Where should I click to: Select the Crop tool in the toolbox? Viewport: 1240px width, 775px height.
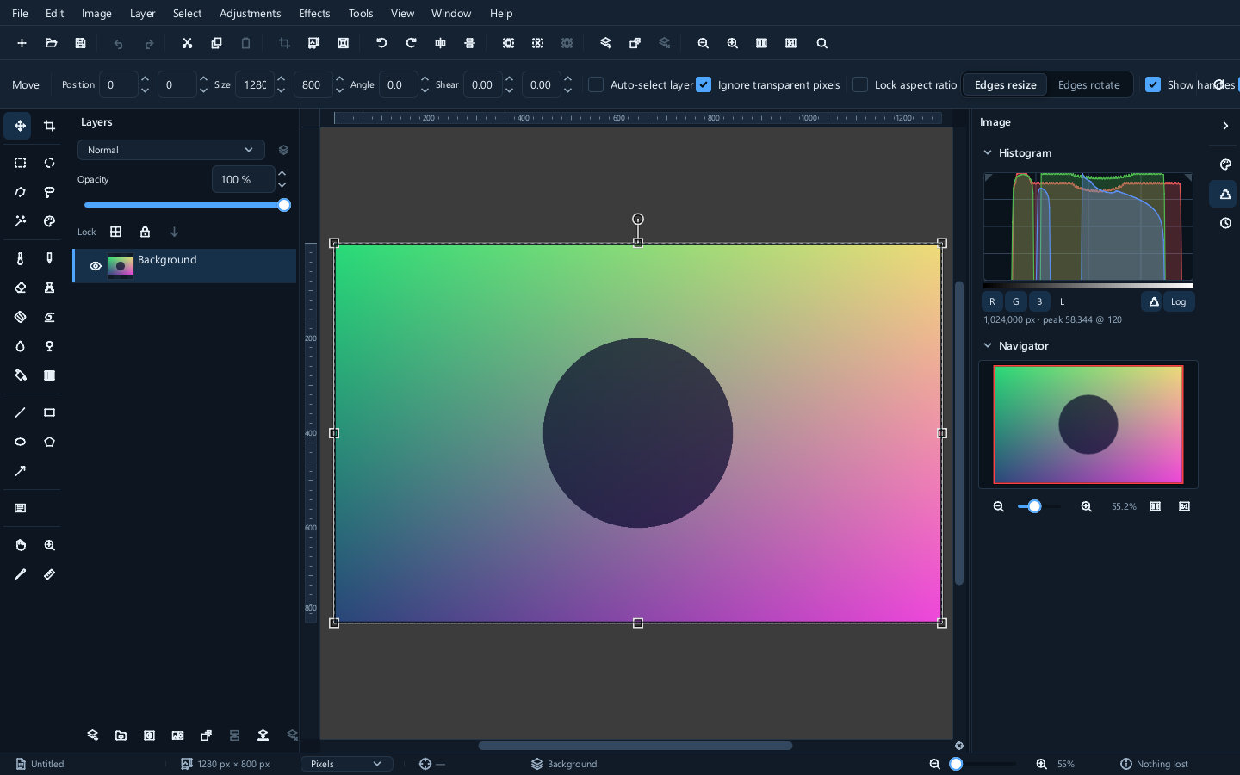[49, 126]
